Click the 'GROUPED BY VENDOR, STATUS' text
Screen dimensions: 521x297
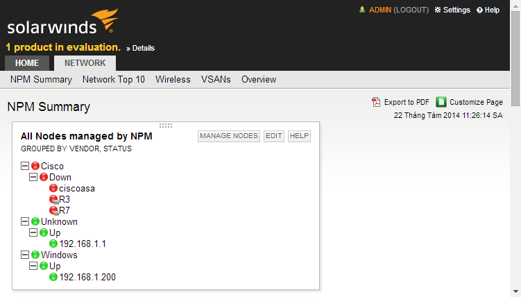pos(76,148)
